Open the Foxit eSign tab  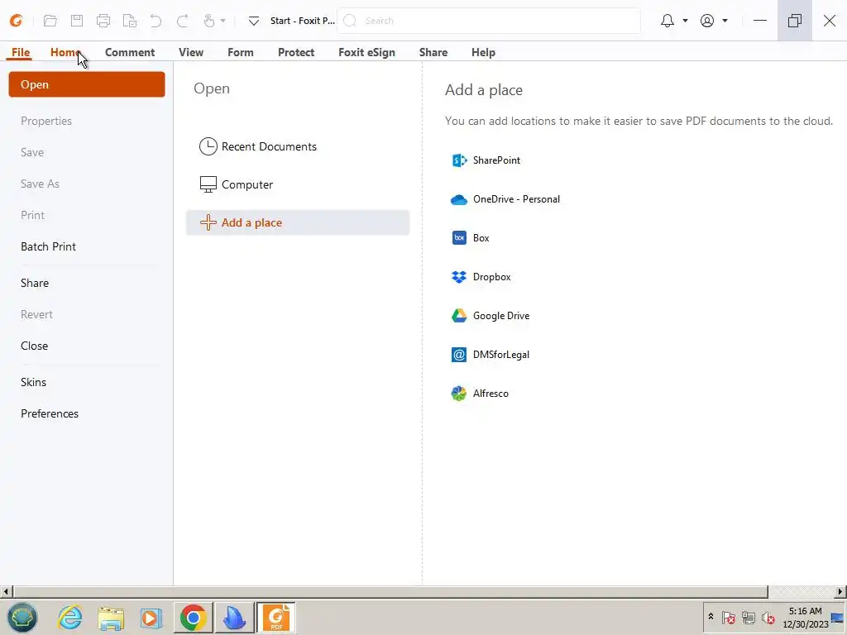pos(366,52)
